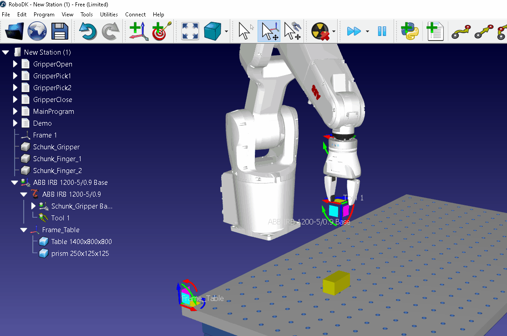Open the Connect menu

coord(136,15)
